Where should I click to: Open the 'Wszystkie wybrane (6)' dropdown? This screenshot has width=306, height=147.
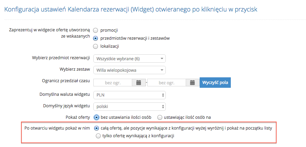click(130, 59)
